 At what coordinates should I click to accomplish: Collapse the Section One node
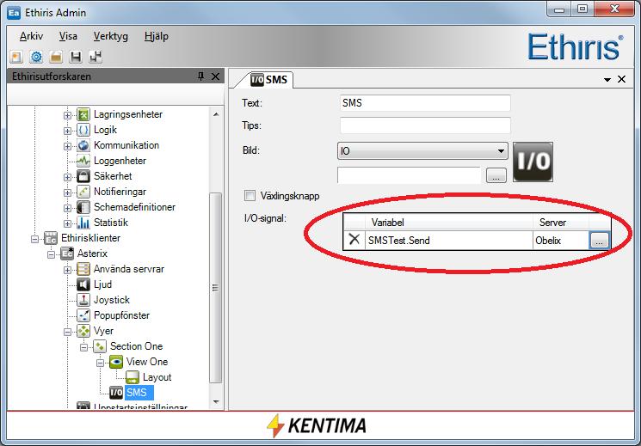tap(83, 347)
